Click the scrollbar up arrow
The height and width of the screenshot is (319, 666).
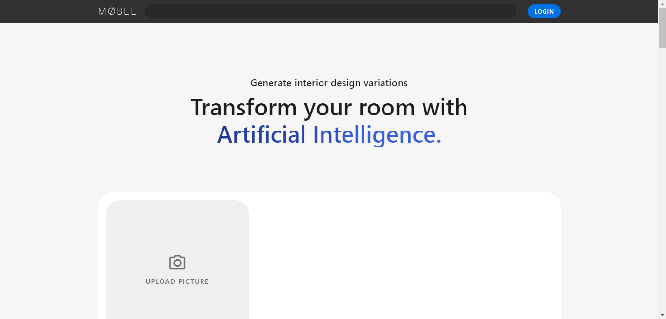662,3
